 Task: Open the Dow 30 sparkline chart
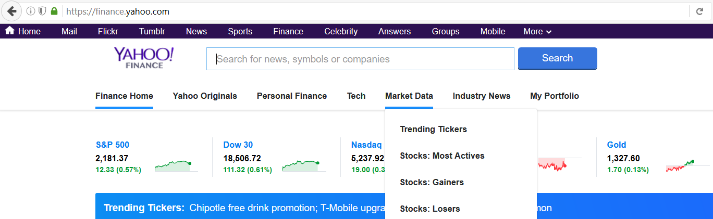(302, 166)
